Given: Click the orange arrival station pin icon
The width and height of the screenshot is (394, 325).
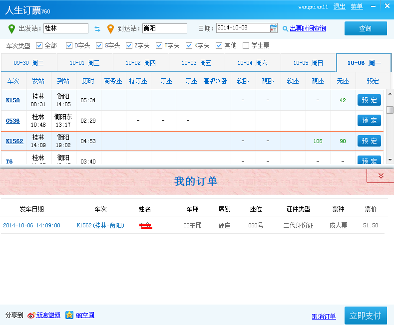Looking at the screenshot, I should click(x=110, y=29).
